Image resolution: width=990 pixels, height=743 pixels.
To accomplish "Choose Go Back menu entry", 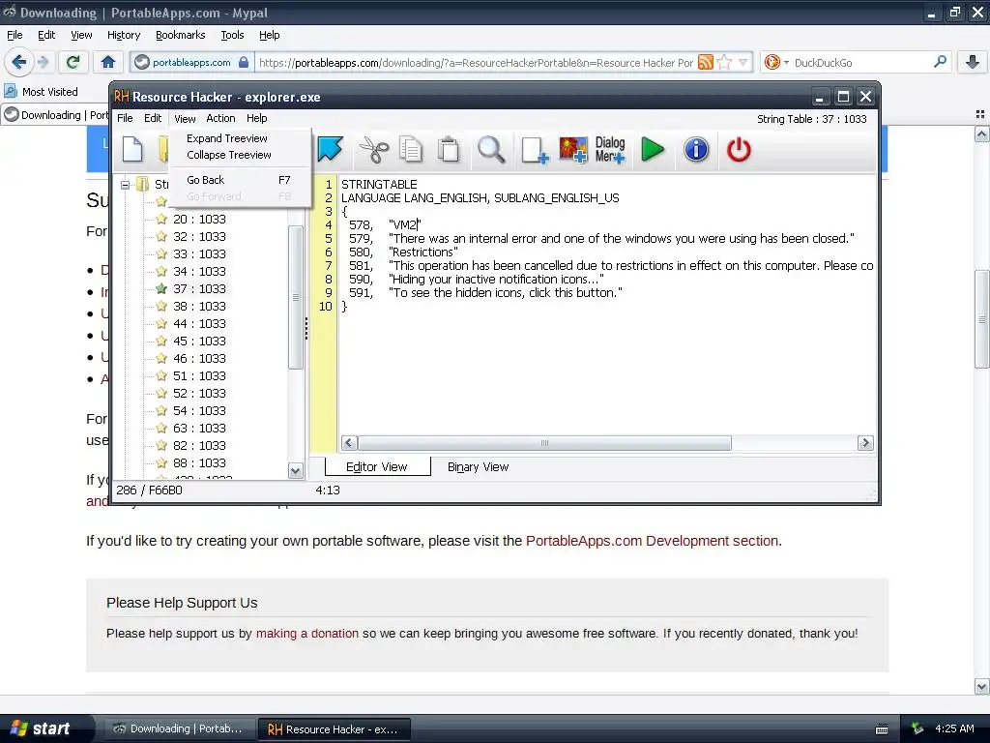I will pos(239,180).
